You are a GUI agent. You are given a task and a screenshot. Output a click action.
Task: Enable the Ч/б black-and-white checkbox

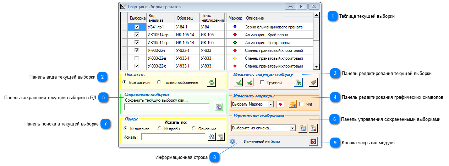[302, 104]
